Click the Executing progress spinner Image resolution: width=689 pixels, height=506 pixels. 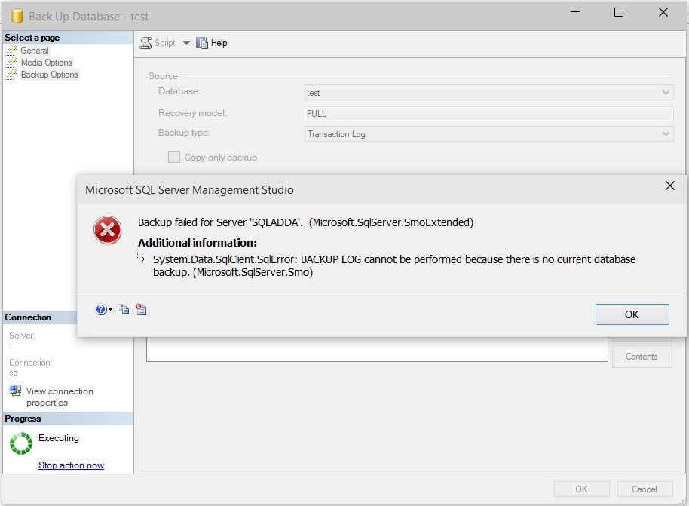[x=21, y=443]
